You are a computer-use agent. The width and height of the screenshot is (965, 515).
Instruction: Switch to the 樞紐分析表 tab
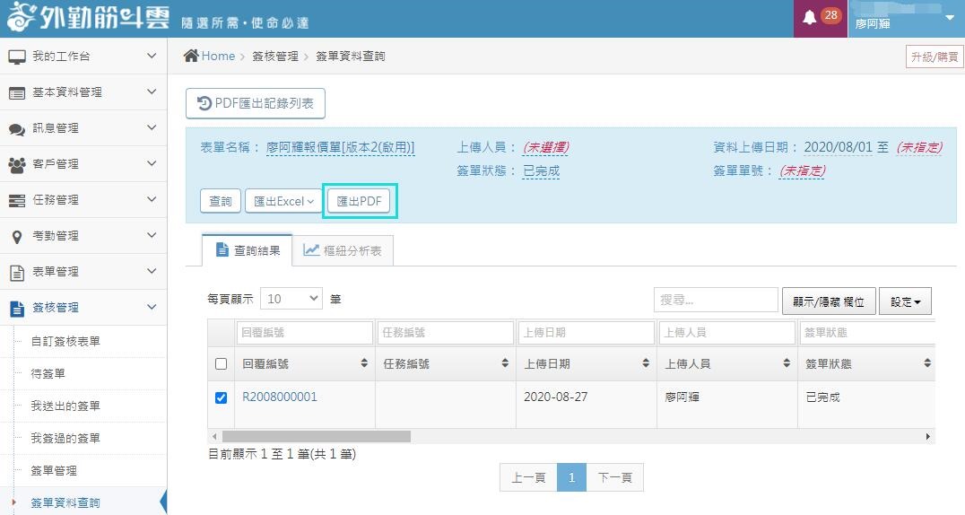[343, 251]
